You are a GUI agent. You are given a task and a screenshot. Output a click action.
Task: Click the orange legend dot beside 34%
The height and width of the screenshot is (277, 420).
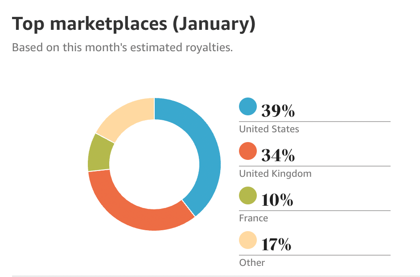click(248, 151)
